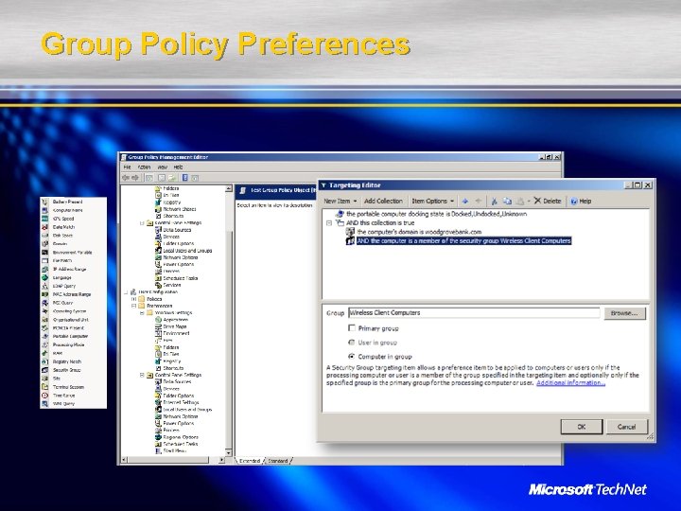
Task: Choose LDAP Query targeting item
Action: tap(64, 286)
